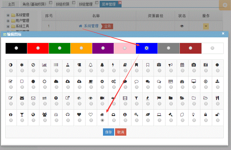Select radio button under the eye icon
Image resolution: width=231 pixels, height=150 pixels.
pos(91,104)
